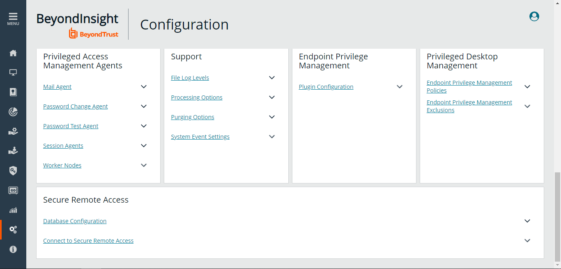Open the File Log Levels link

tap(190, 78)
